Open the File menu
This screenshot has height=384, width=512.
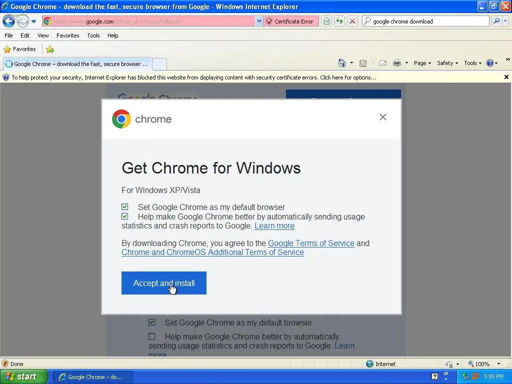[9, 35]
